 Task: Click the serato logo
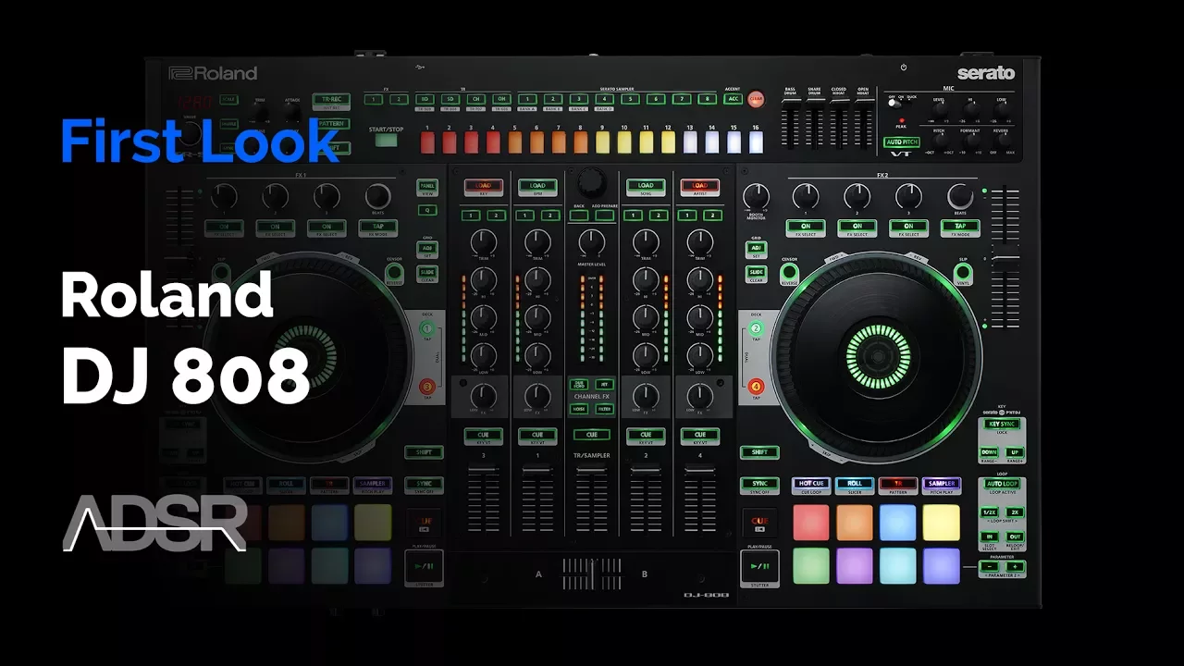click(986, 73)
